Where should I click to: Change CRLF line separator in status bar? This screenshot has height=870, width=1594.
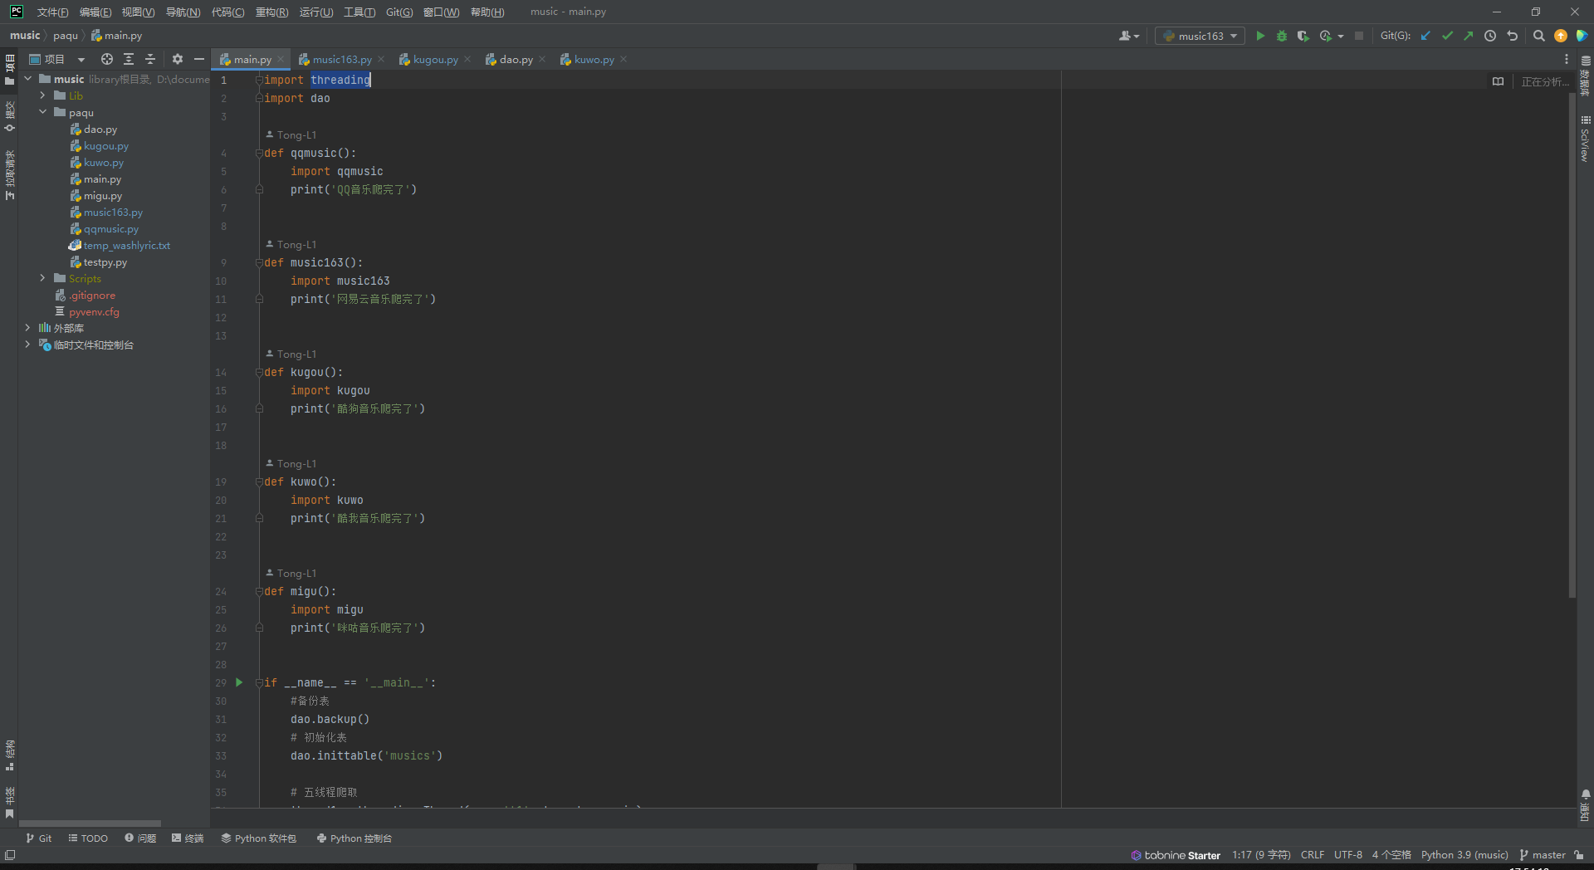(x=1313, y=855)
